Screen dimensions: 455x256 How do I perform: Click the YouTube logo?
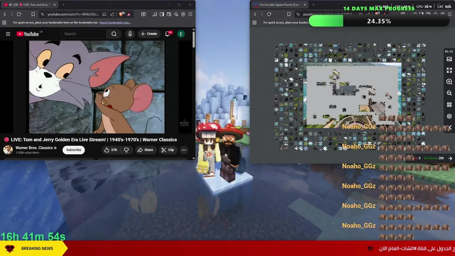click(28, 34)
